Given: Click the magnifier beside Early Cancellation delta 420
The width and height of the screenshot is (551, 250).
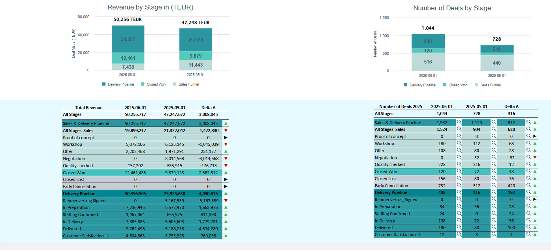Looking at the screenshot, I should click(x=528, y=186).
